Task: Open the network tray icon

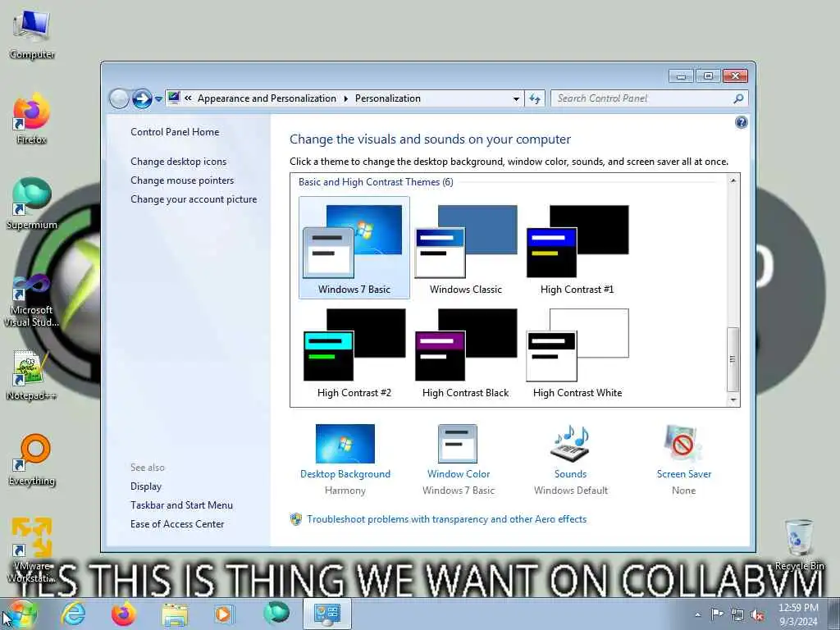Action: point(737,614)
